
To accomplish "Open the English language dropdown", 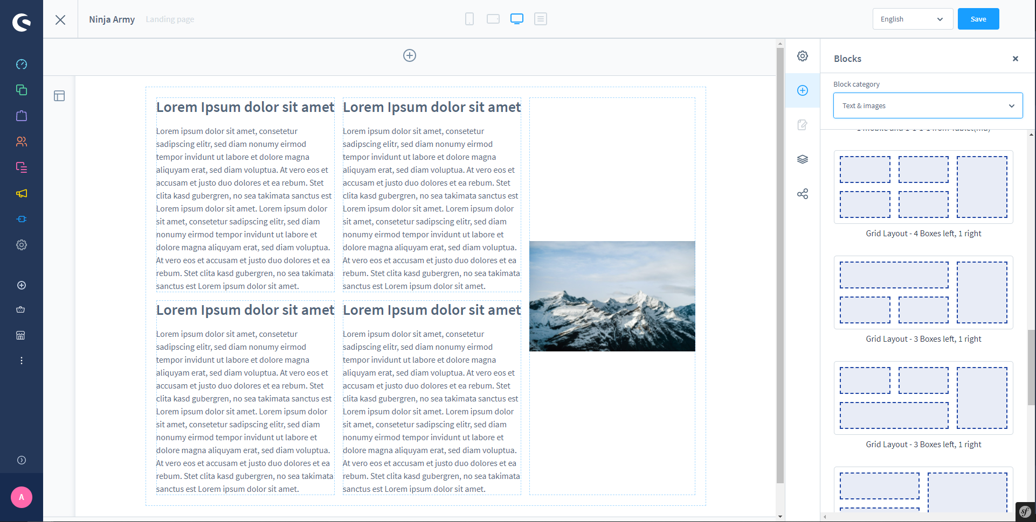I will 913,19.
